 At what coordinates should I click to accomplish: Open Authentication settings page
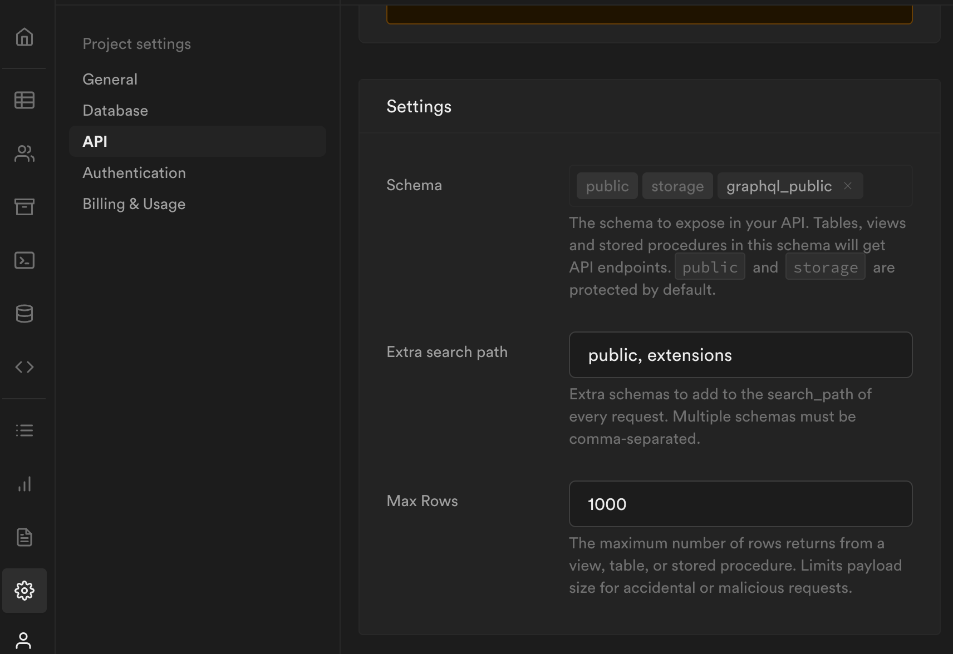134,173
